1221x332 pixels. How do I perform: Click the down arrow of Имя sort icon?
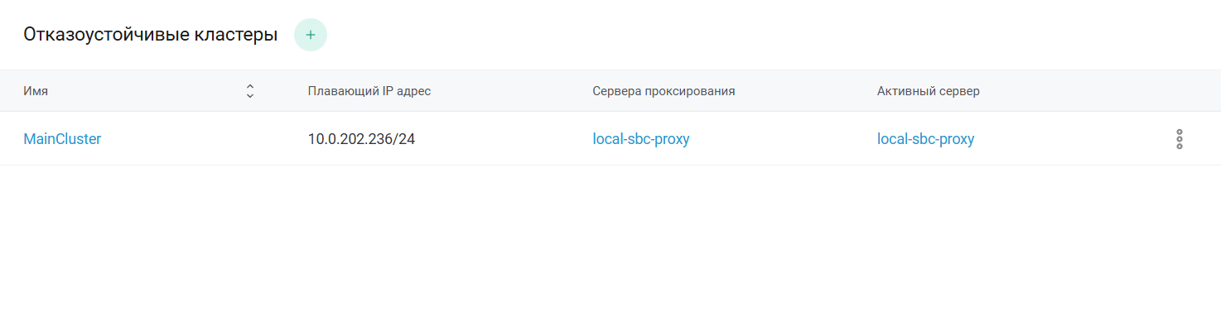250,96
